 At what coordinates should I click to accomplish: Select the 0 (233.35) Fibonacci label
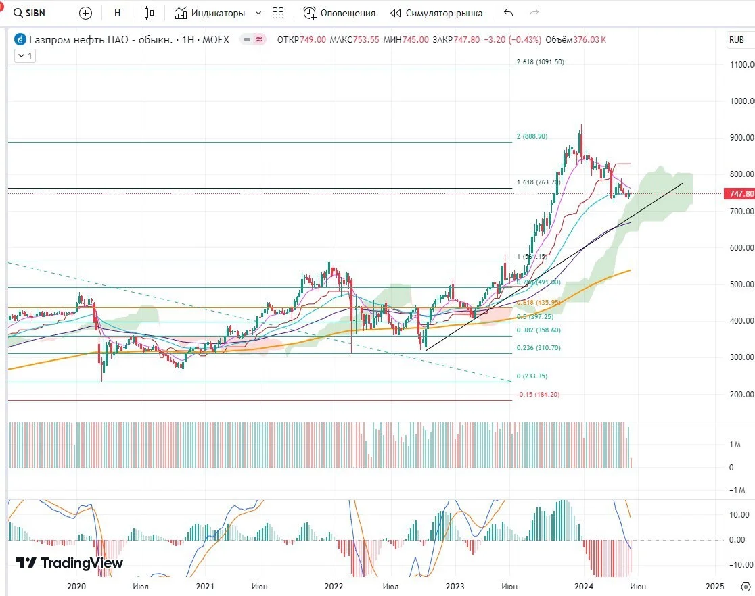coord(532,376)
